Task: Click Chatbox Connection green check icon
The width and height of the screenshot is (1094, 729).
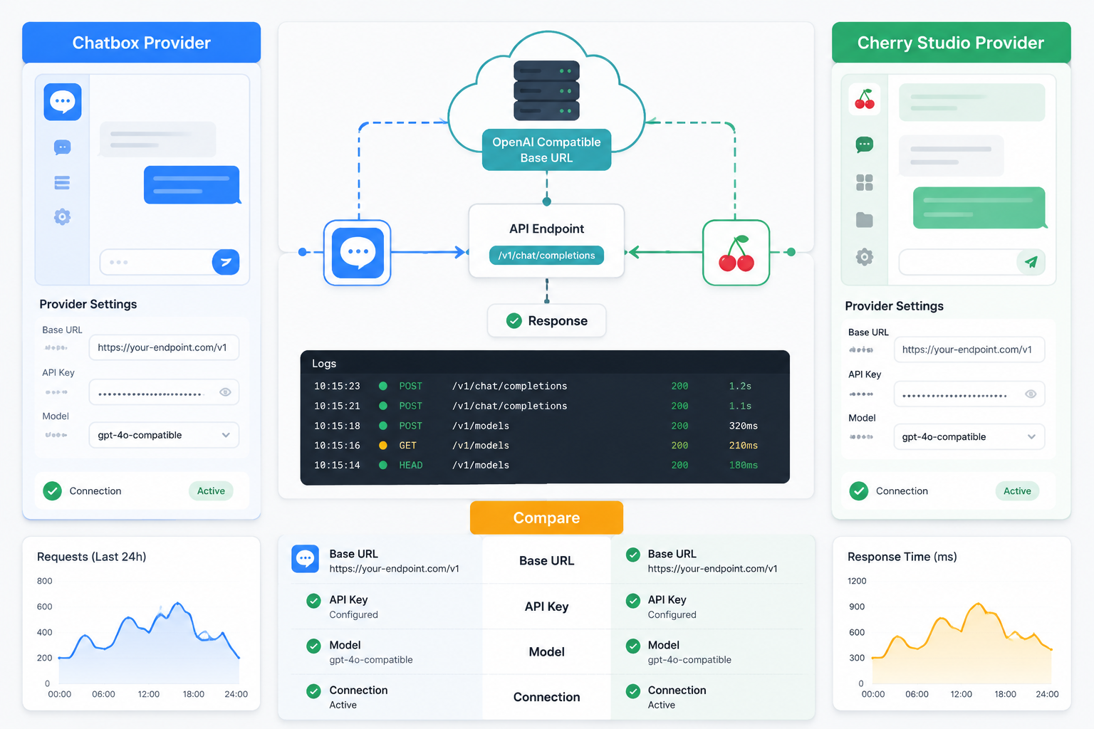Action: coord(52,491)
